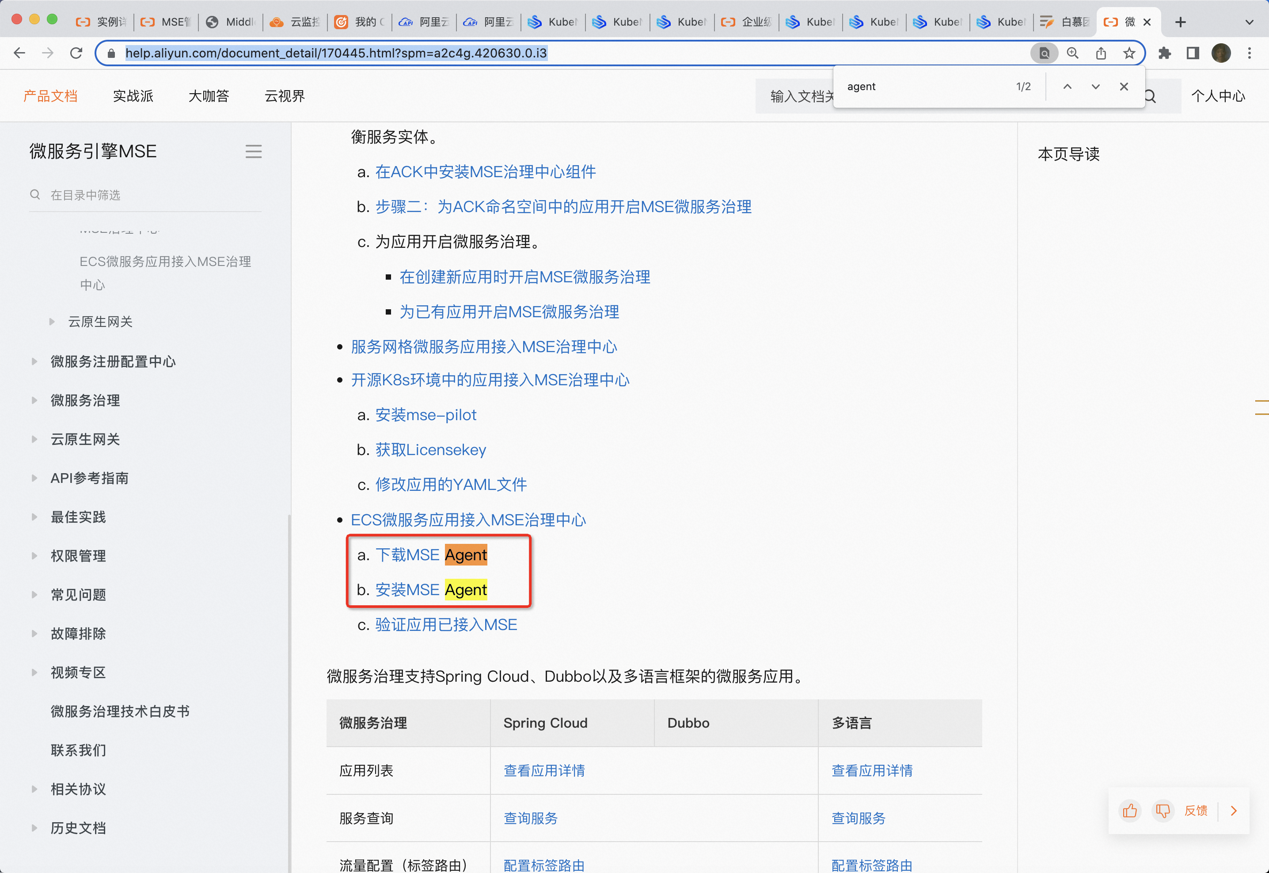This screenshot has width=1269, height=873.
Task: Click the 反馈 feedback button
Action: (x=1196, y=810)
